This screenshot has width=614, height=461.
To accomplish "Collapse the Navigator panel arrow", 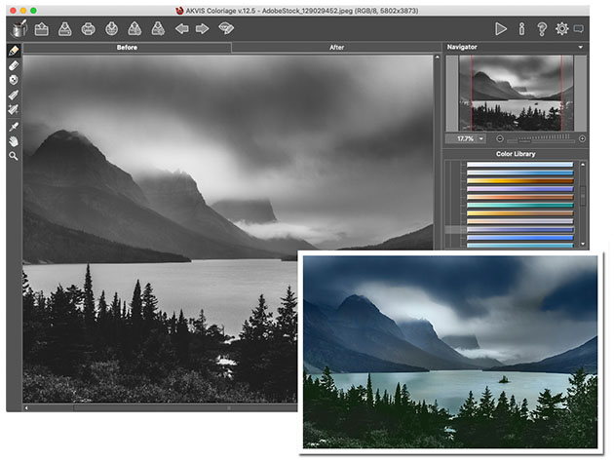I will 581,47.
